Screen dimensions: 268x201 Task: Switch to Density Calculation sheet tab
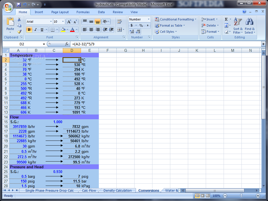(118, 191)
